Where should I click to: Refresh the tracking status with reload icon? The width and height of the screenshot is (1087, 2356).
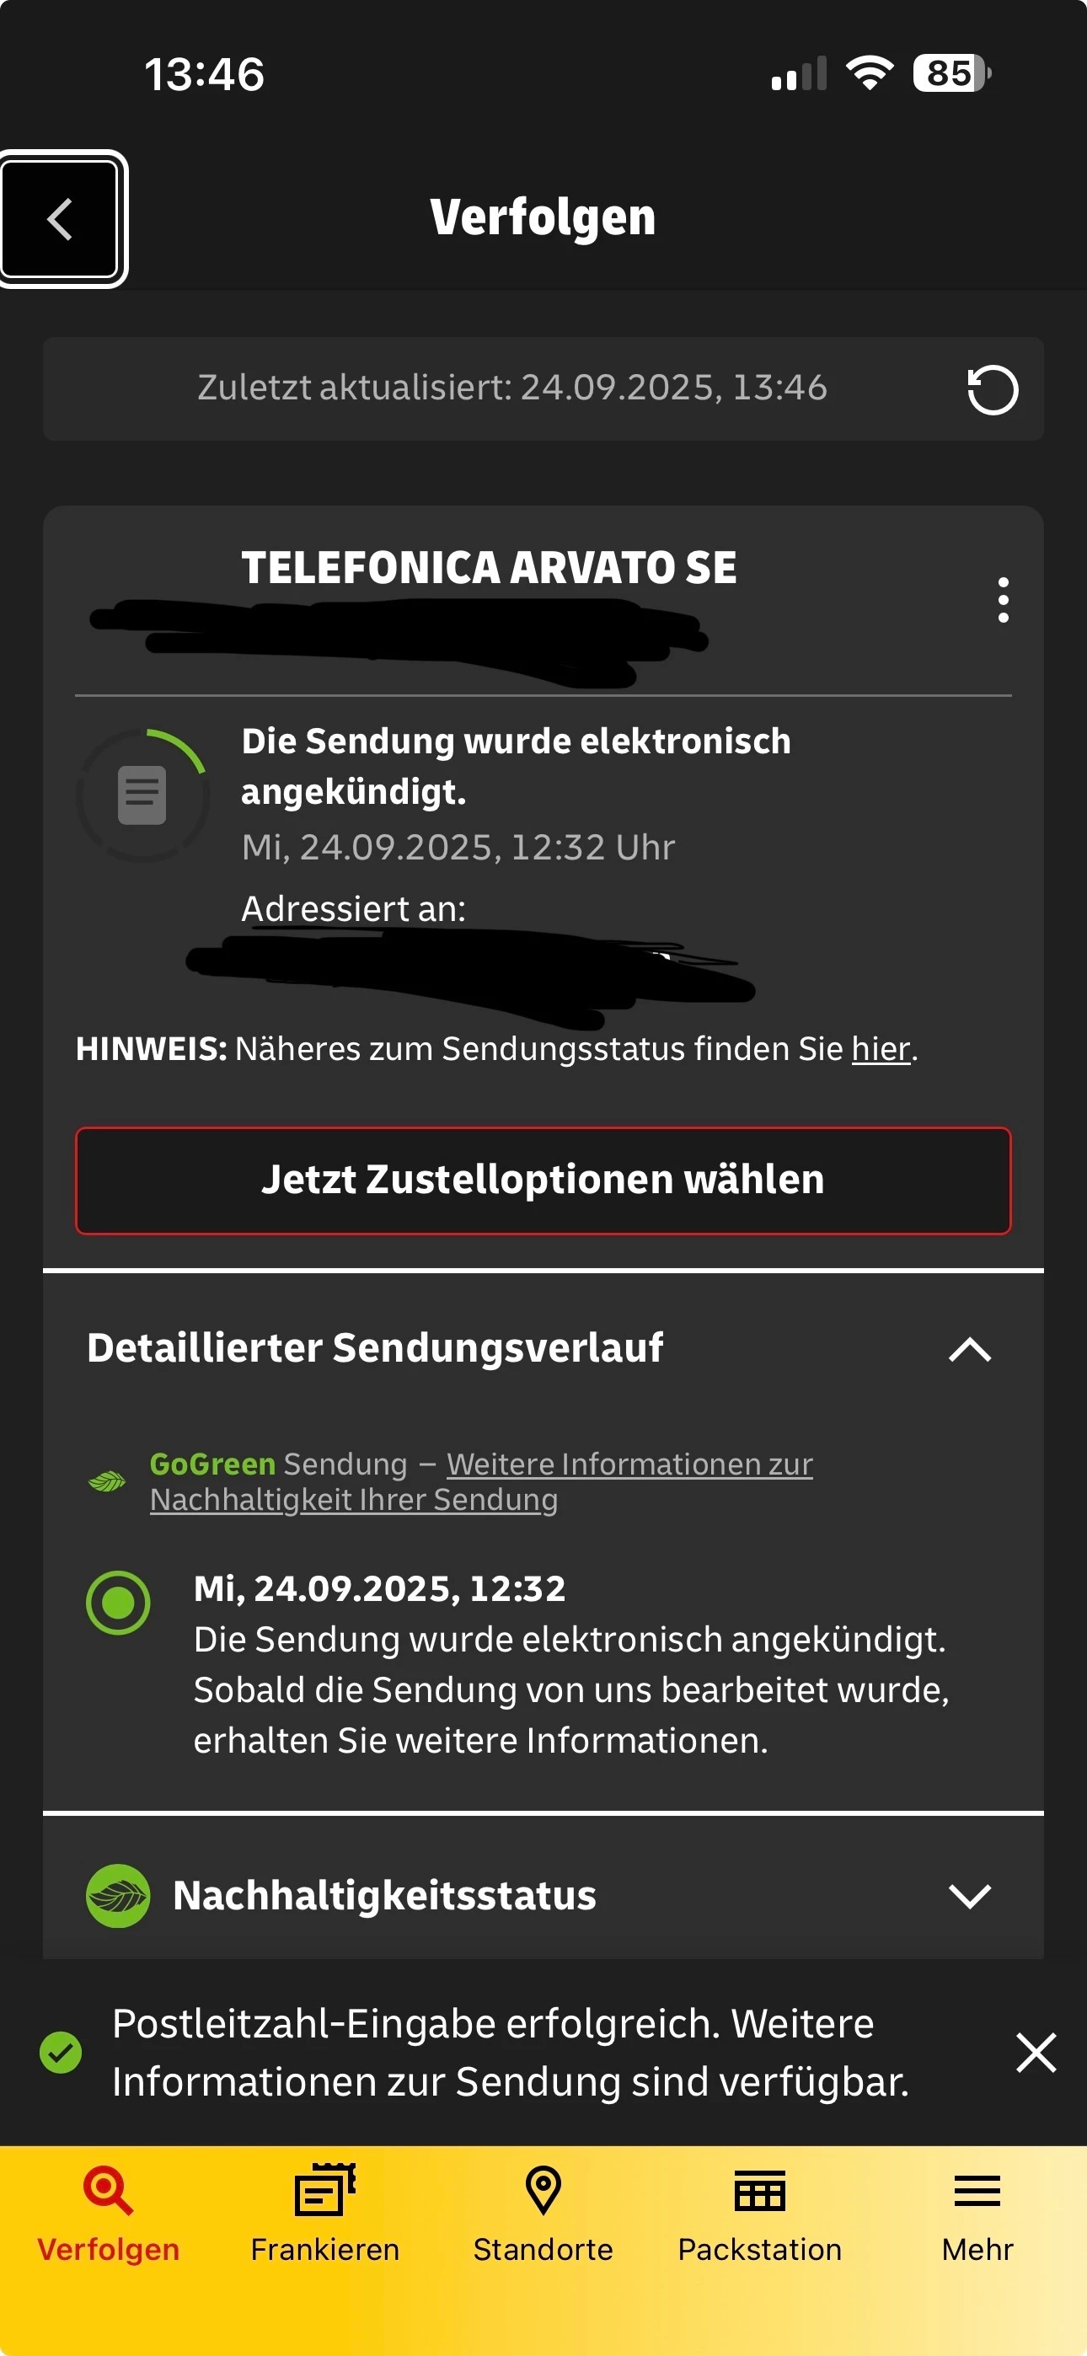[x=992, y=389]
